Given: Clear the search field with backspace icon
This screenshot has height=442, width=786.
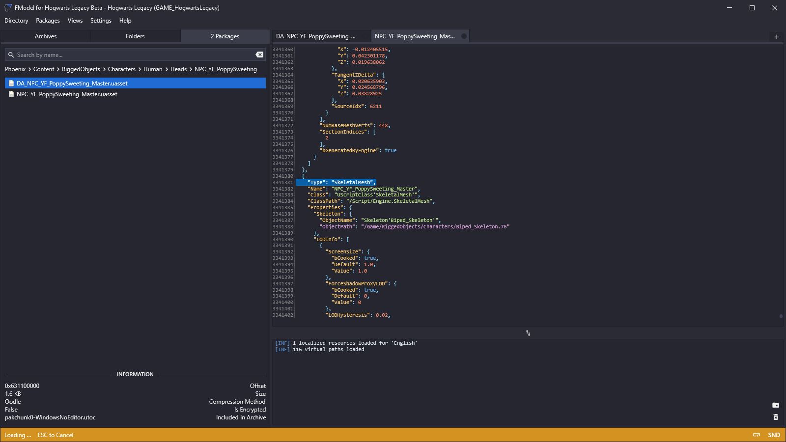Looking at the screenshot, I should [x=259, y=55].
